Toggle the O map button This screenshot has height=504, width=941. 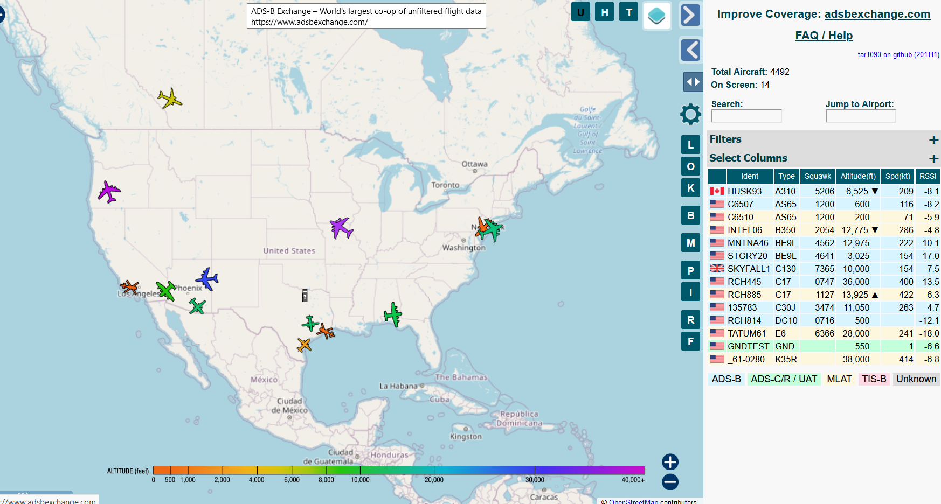pos(691,166)
